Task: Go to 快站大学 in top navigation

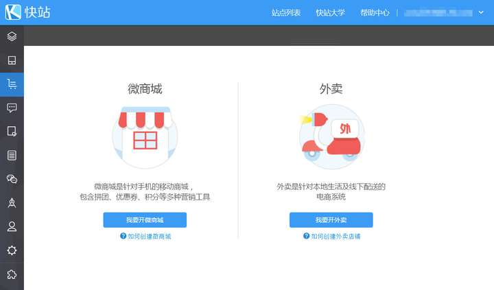Action: pyautogui.click(x=330, y=13)
